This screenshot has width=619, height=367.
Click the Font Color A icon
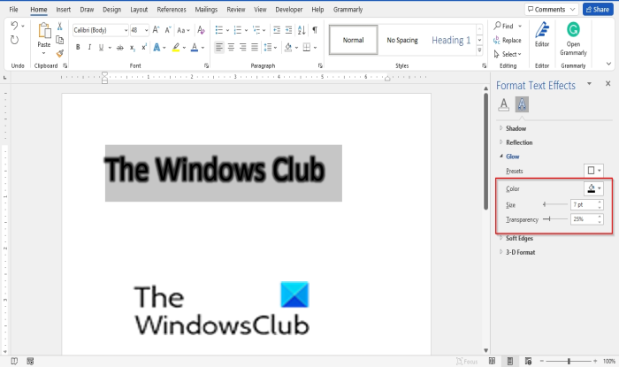click(195, 48)
